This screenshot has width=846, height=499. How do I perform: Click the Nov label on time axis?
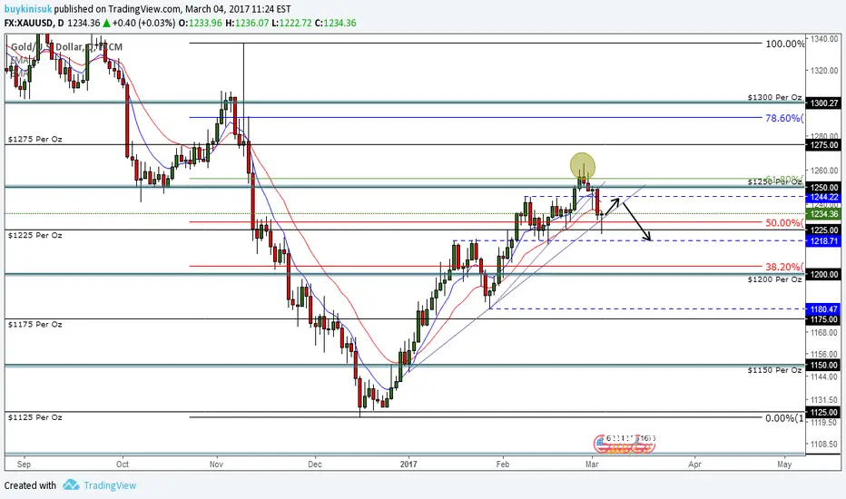tap(216, 464)
